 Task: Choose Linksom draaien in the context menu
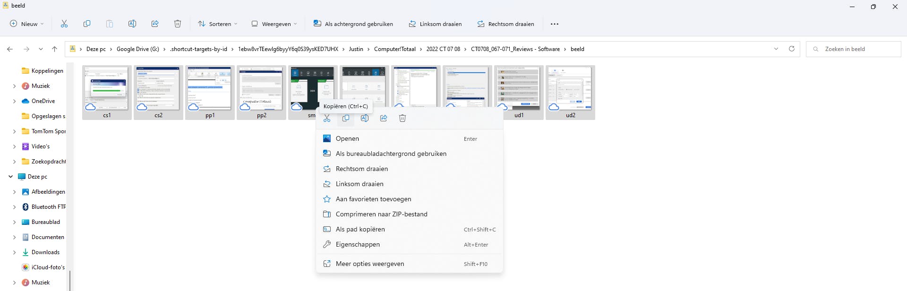tap(409, 184)
